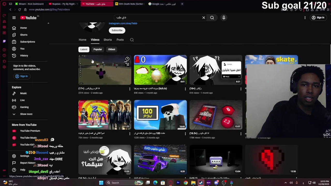The width and height of the screenshot is (331, 186).
Task: Open options menu for the 122K views video
Action: point(185,134)
